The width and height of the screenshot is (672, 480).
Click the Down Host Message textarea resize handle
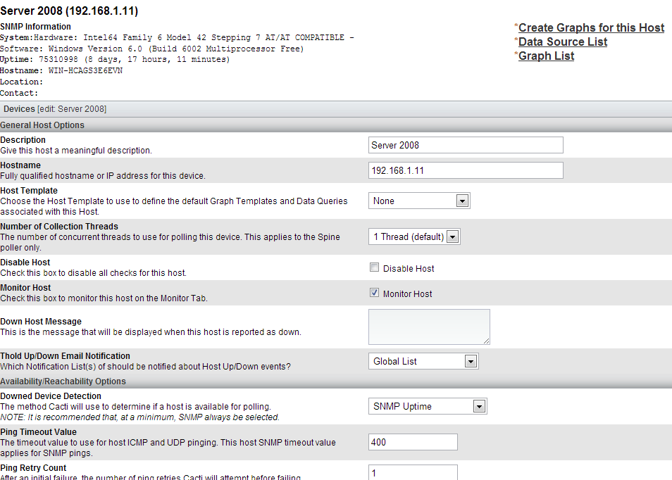[487, 341]
